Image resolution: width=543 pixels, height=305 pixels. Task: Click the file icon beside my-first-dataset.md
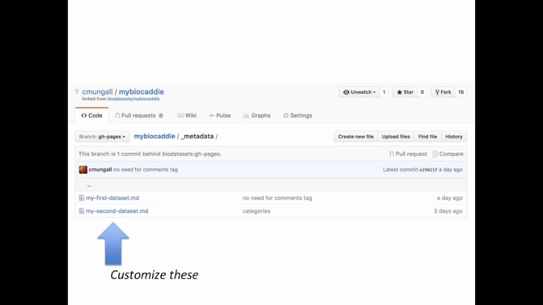[x=81, y=198]
